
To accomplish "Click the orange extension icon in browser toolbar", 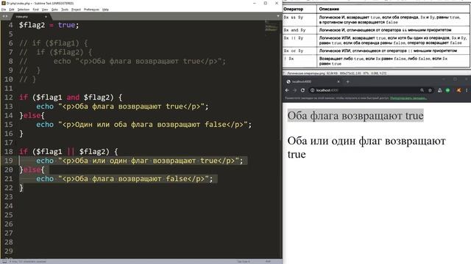I will point(458,90).
